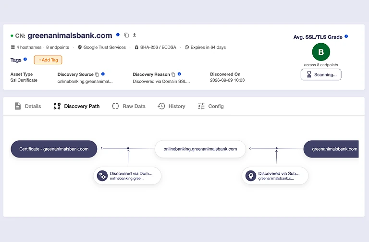Download the certificate via download icon
This screenshot has height=242, width=369.
[x=135, y=35]
